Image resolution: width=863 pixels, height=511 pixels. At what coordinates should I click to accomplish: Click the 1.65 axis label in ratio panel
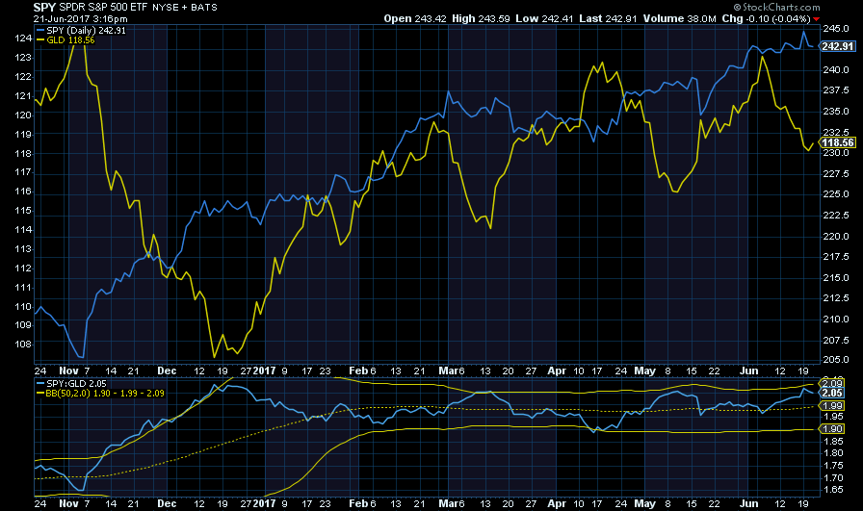833,490
